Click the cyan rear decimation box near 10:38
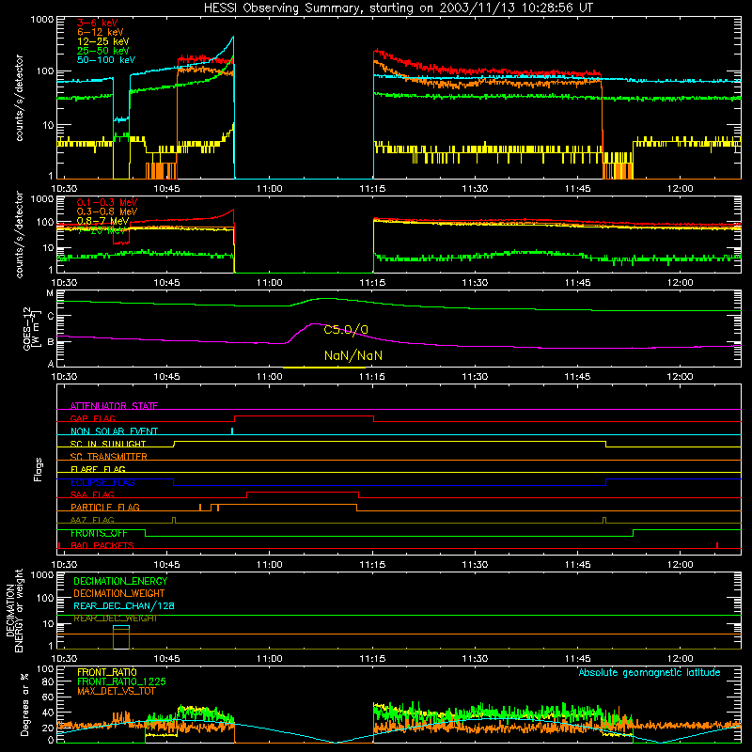This screenshot has height=752, width=752. (121, 627)
